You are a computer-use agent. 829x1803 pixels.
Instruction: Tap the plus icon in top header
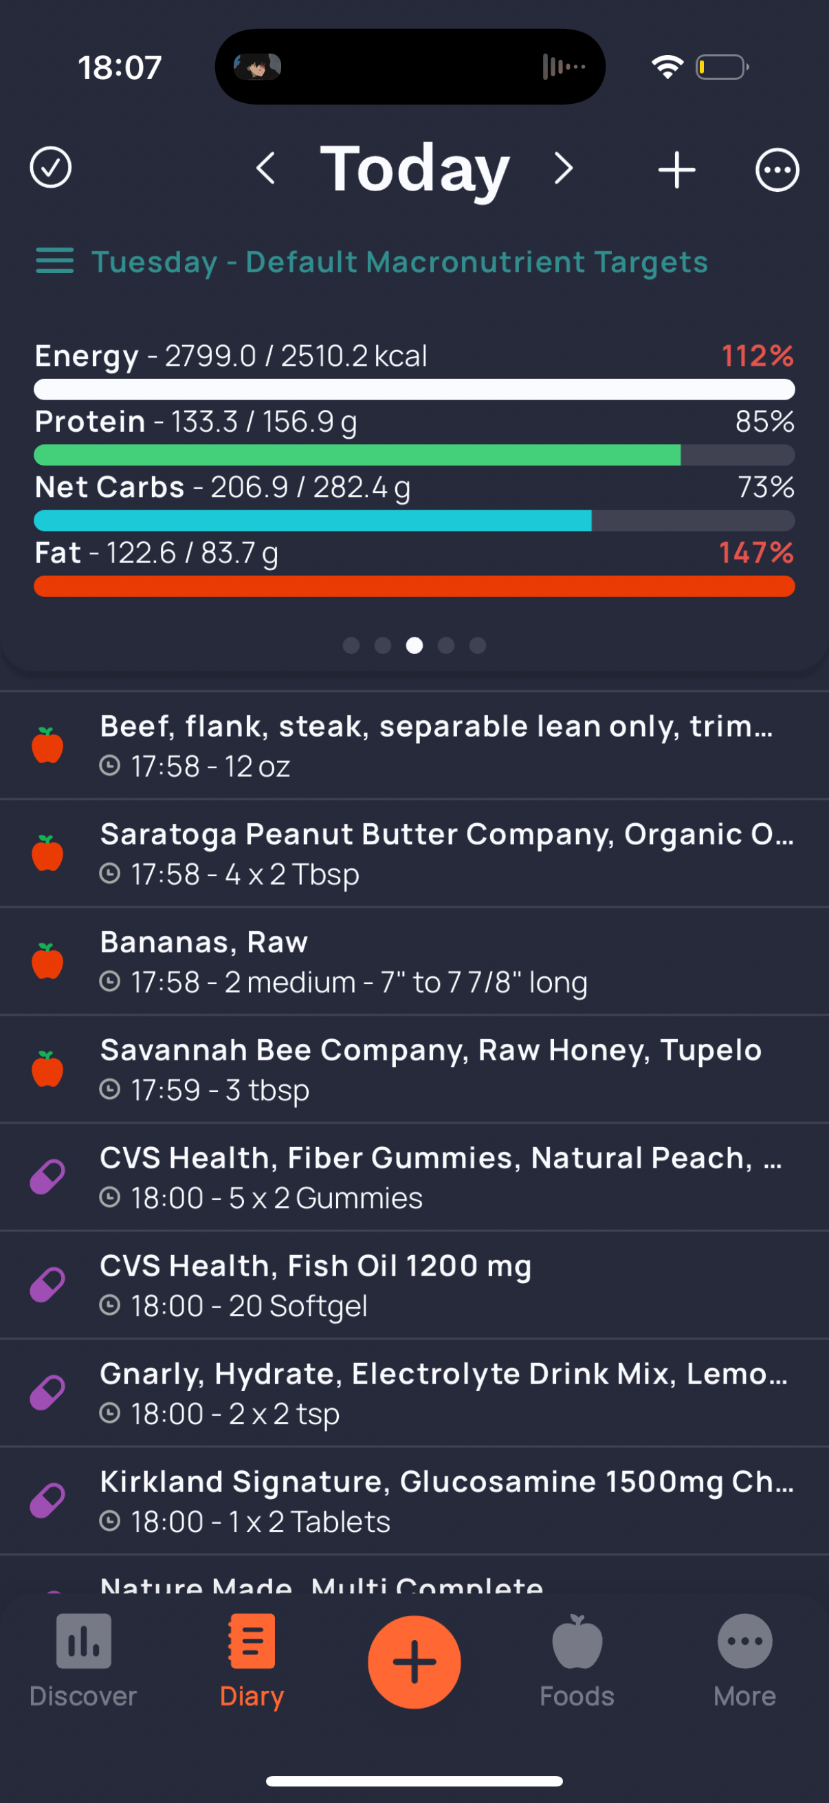pyautogui.click(x=676, y=169)
